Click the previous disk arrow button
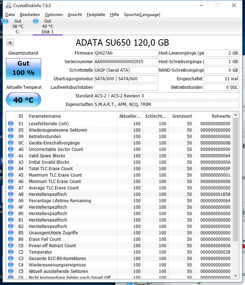The image size is (245, 285). (x=10, y=43)
